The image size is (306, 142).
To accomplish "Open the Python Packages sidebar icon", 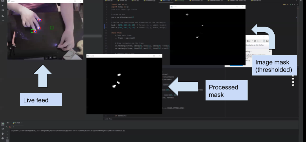I will [x=3, y=129].
